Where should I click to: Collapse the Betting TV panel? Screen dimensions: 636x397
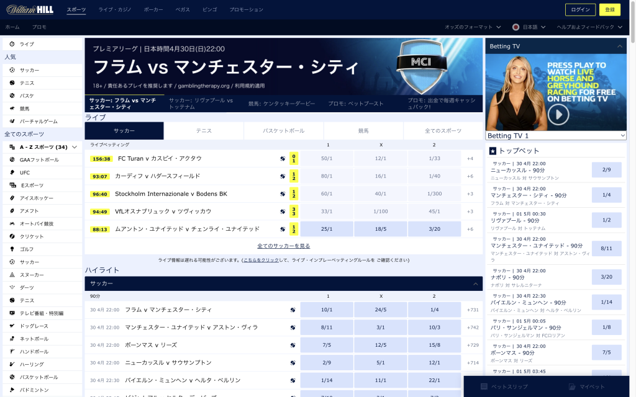coord(619,47)
